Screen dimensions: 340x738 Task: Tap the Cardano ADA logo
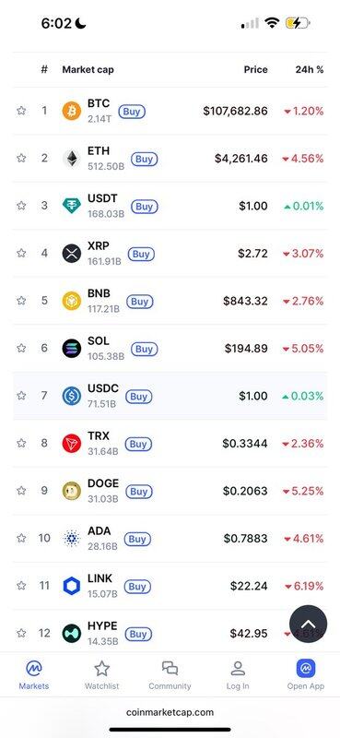click(x=72, y=539)
